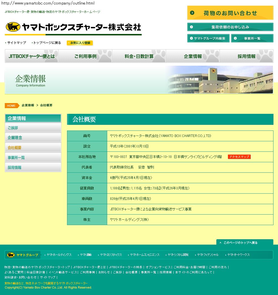The image size is (278, 295).
Task: Open よくあるご質問 footer link
Action: click(14, 272)
